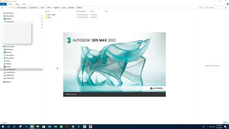Viewport: 229px width, 129px height.
Task: Click the Users breadcrumb segment
Action: click(42, 8)
